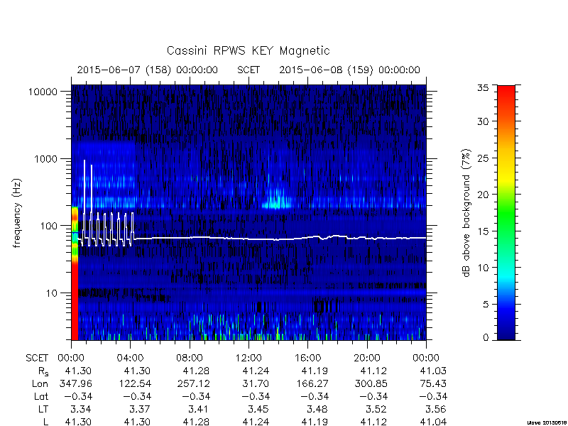Click the Rs value "41.03"
568x426 pixels.
[x=433, y=371]
